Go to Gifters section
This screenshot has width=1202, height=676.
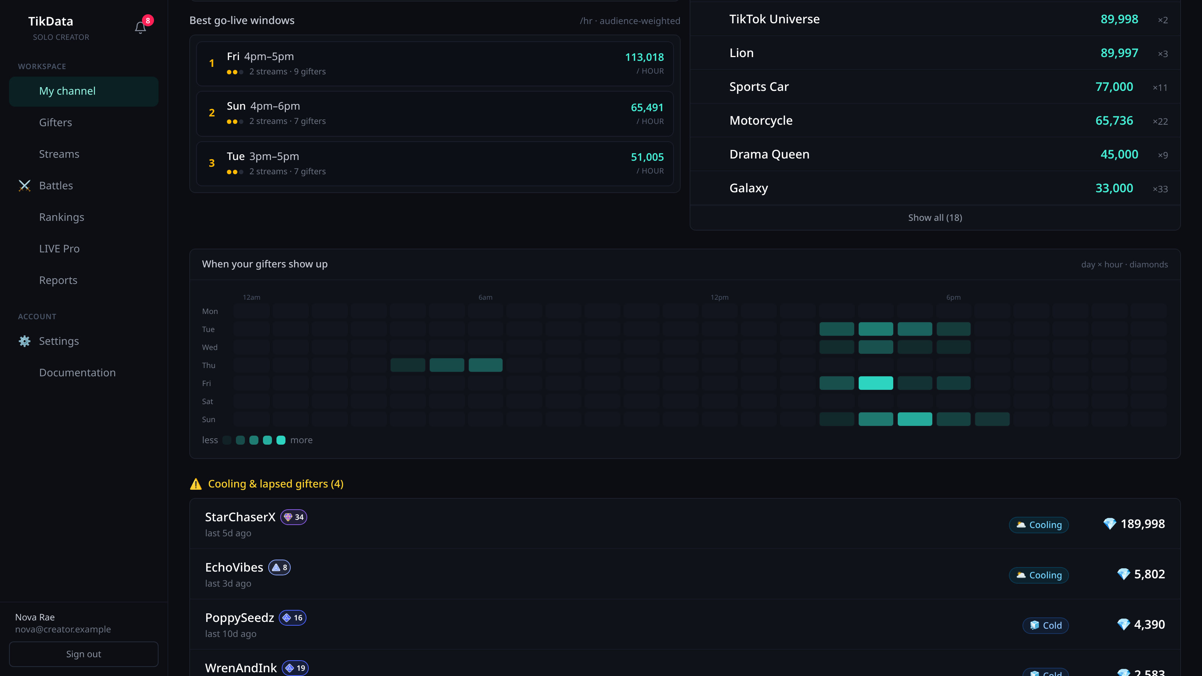coord(83,123)
